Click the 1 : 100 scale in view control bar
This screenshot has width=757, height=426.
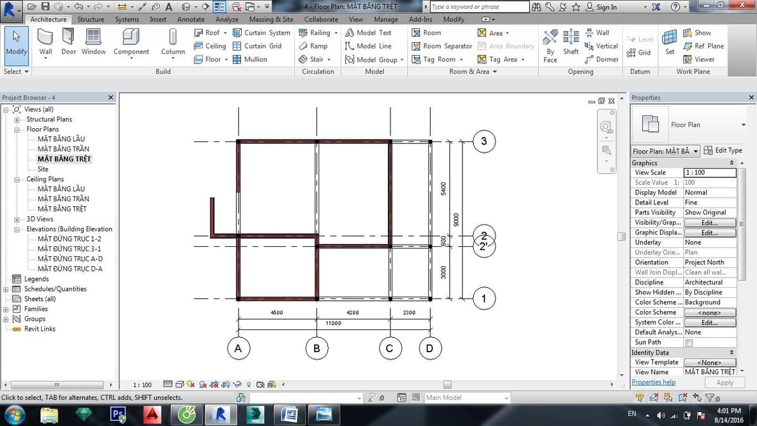[143, 384]
